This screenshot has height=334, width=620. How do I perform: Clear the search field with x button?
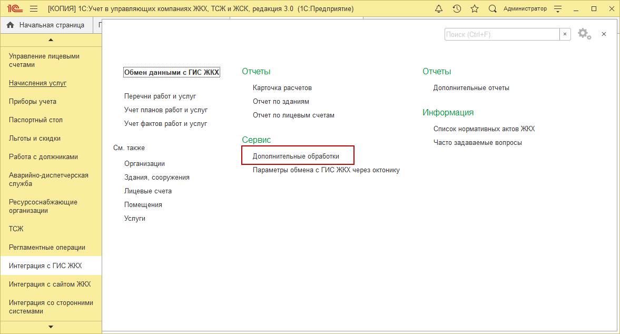(x=565, y=34)
